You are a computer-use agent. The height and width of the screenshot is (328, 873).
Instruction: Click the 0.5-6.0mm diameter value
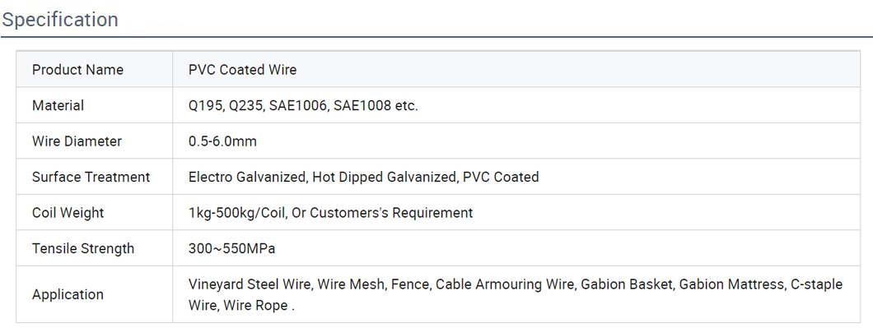pyautogui.click(x=222, y=141)
